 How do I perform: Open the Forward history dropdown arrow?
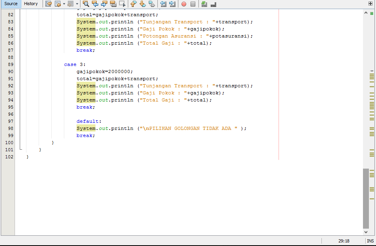click(77, 4)
